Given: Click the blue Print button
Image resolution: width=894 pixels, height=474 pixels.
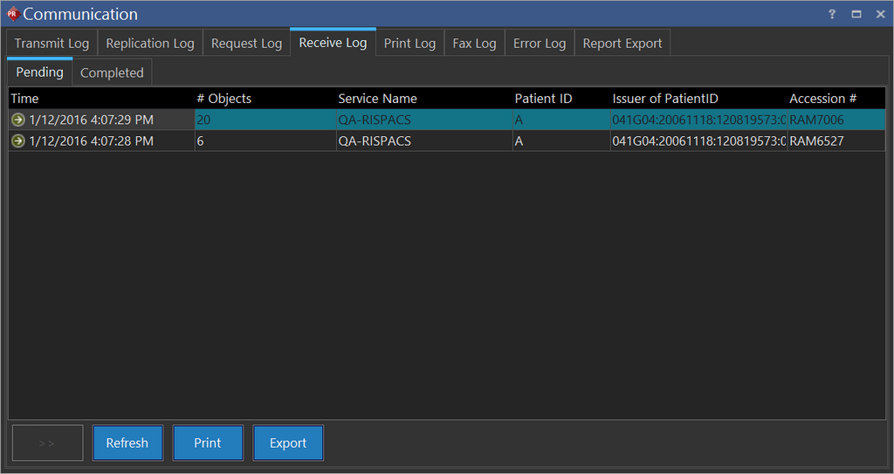Looking at the screenshot, I should pyautogui.click(x=208, y=443).
